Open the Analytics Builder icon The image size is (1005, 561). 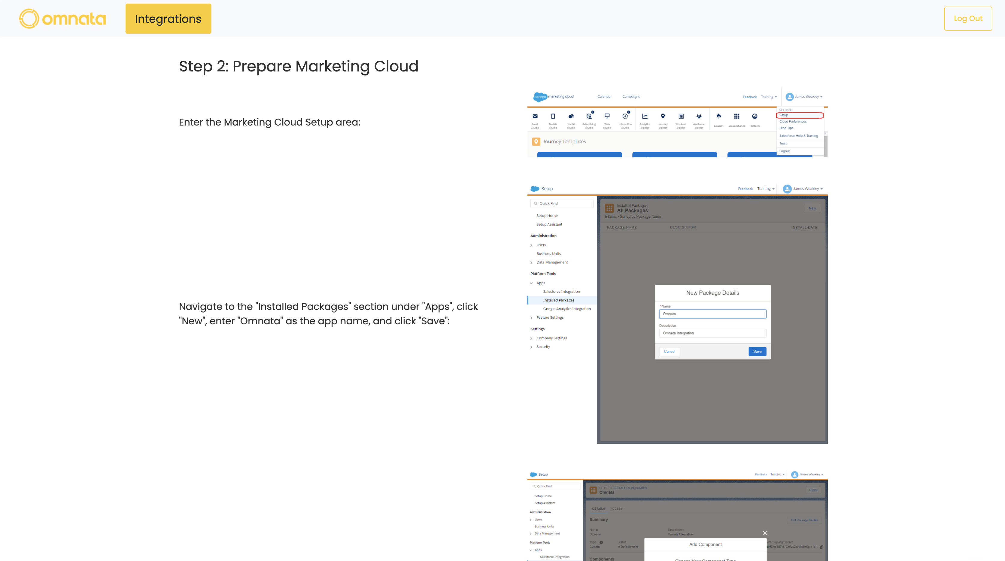click(645, 116)
